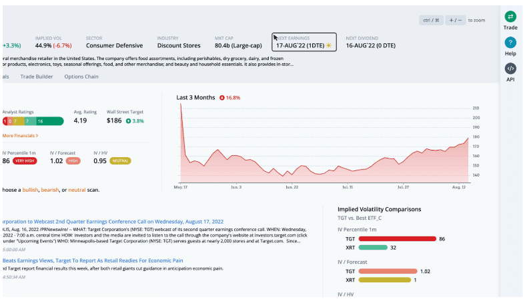Open Help via the question mark icon
Screen dimensions: 529x303
[x=510, y=43]
